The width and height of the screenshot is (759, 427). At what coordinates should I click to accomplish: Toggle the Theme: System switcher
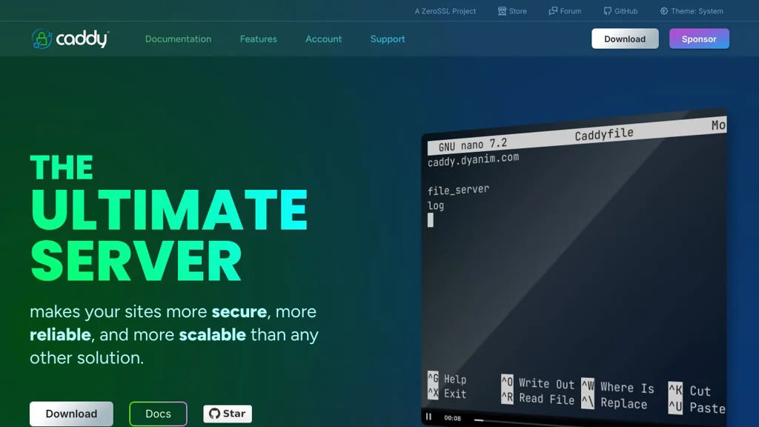tap(692, 11)
